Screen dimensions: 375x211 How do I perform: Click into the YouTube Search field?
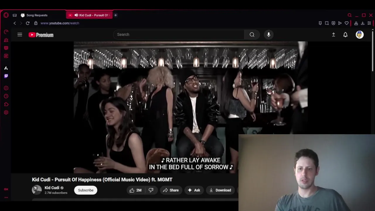pos(179,35)
